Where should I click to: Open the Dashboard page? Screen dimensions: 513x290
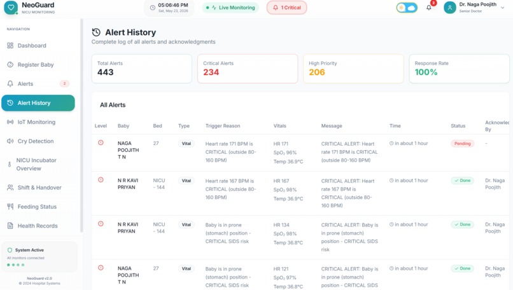pos(38,45)
